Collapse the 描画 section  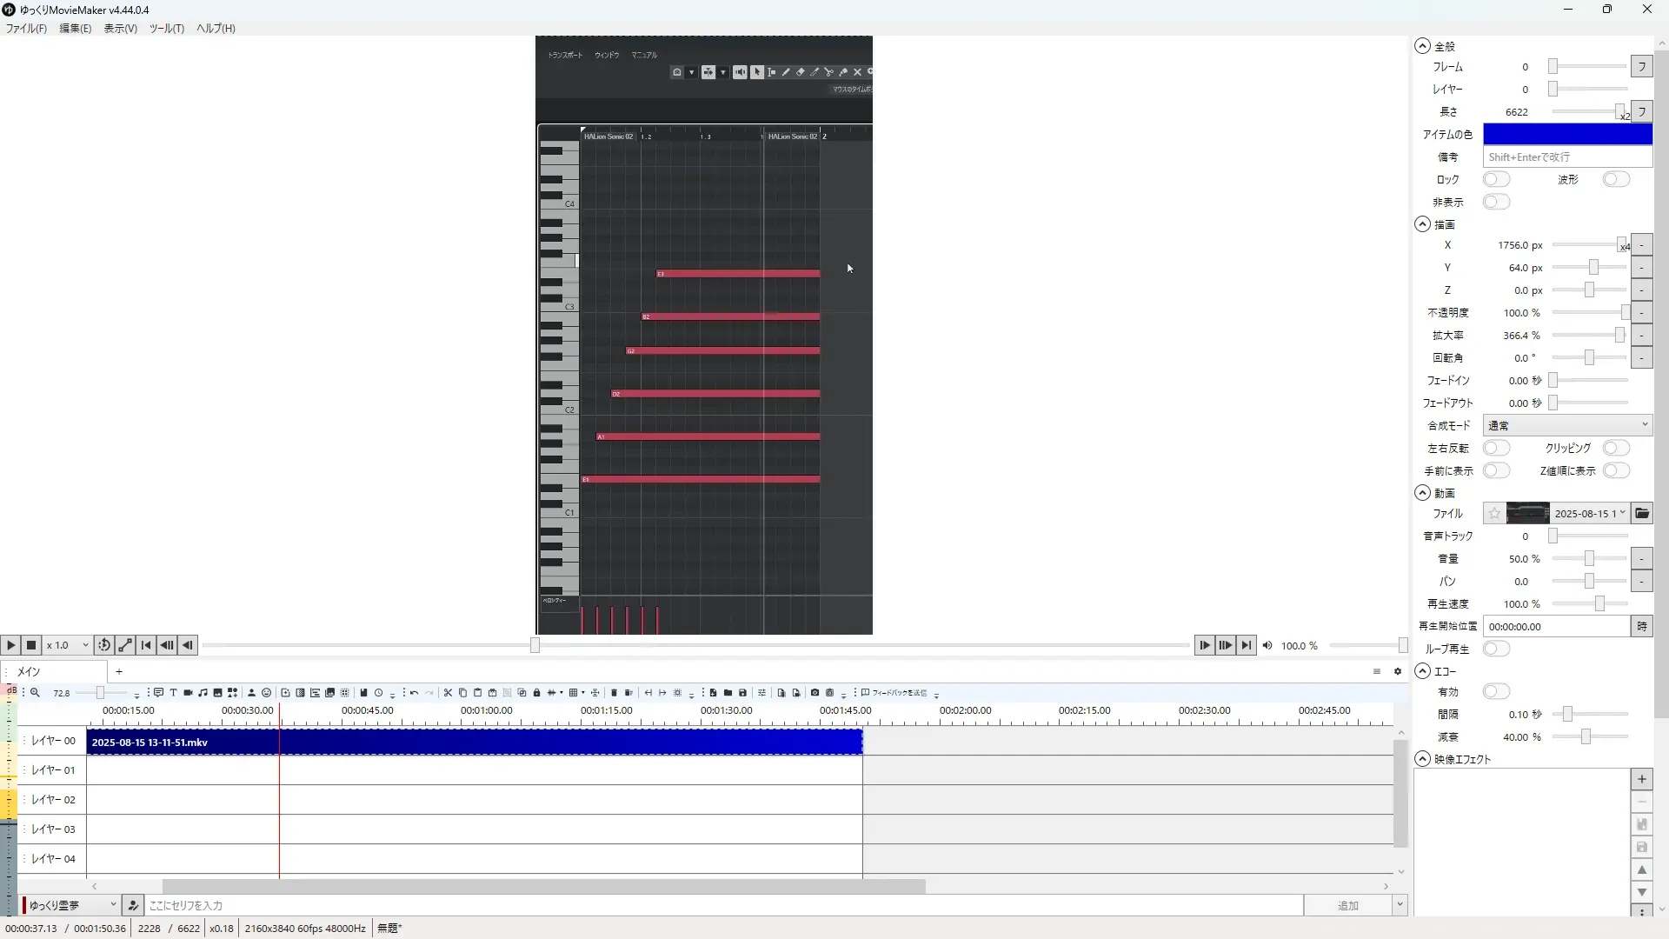[1422, 224]
